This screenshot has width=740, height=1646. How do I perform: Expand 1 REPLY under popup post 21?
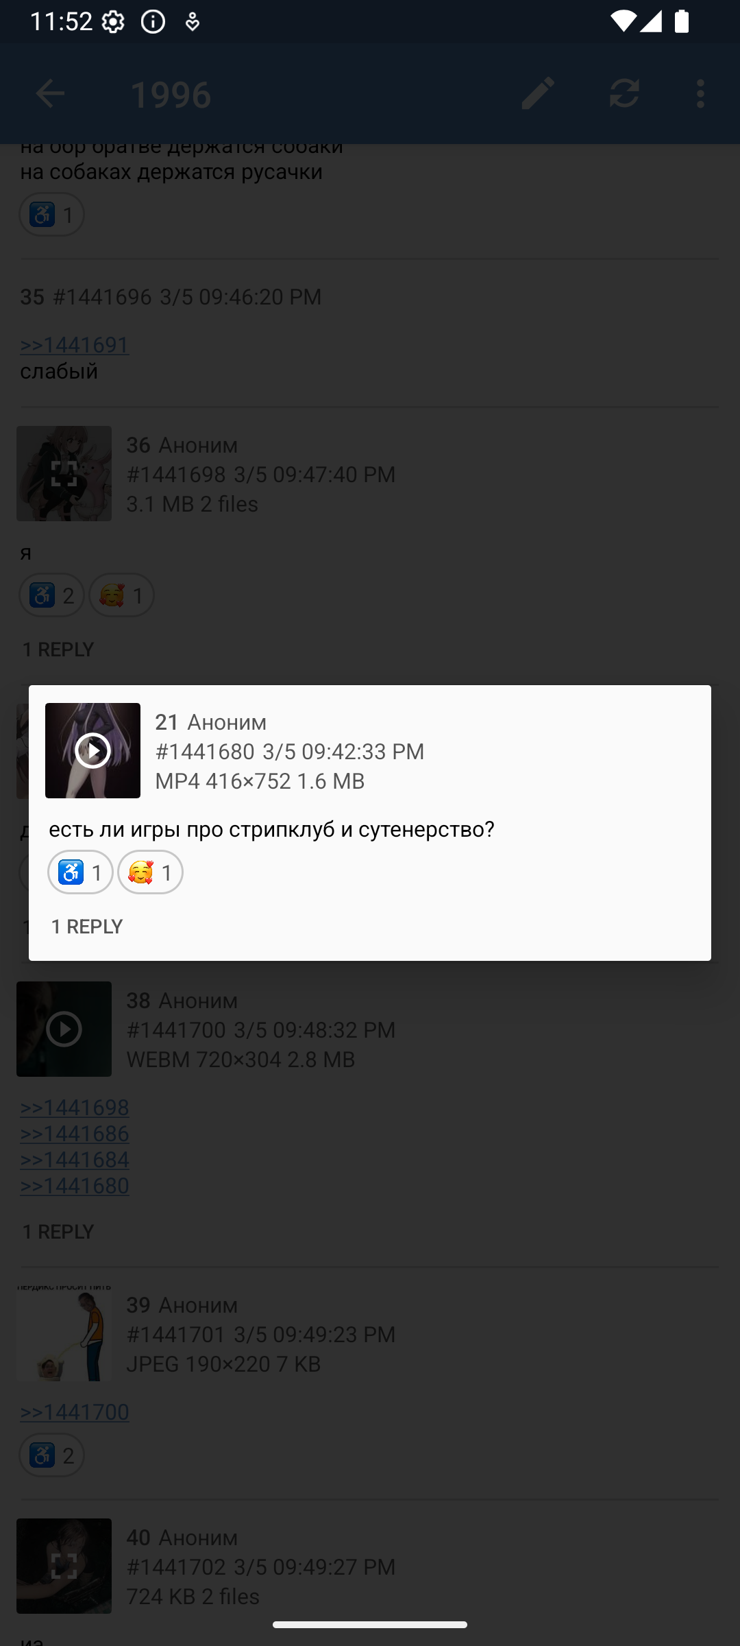pos(87,927)
